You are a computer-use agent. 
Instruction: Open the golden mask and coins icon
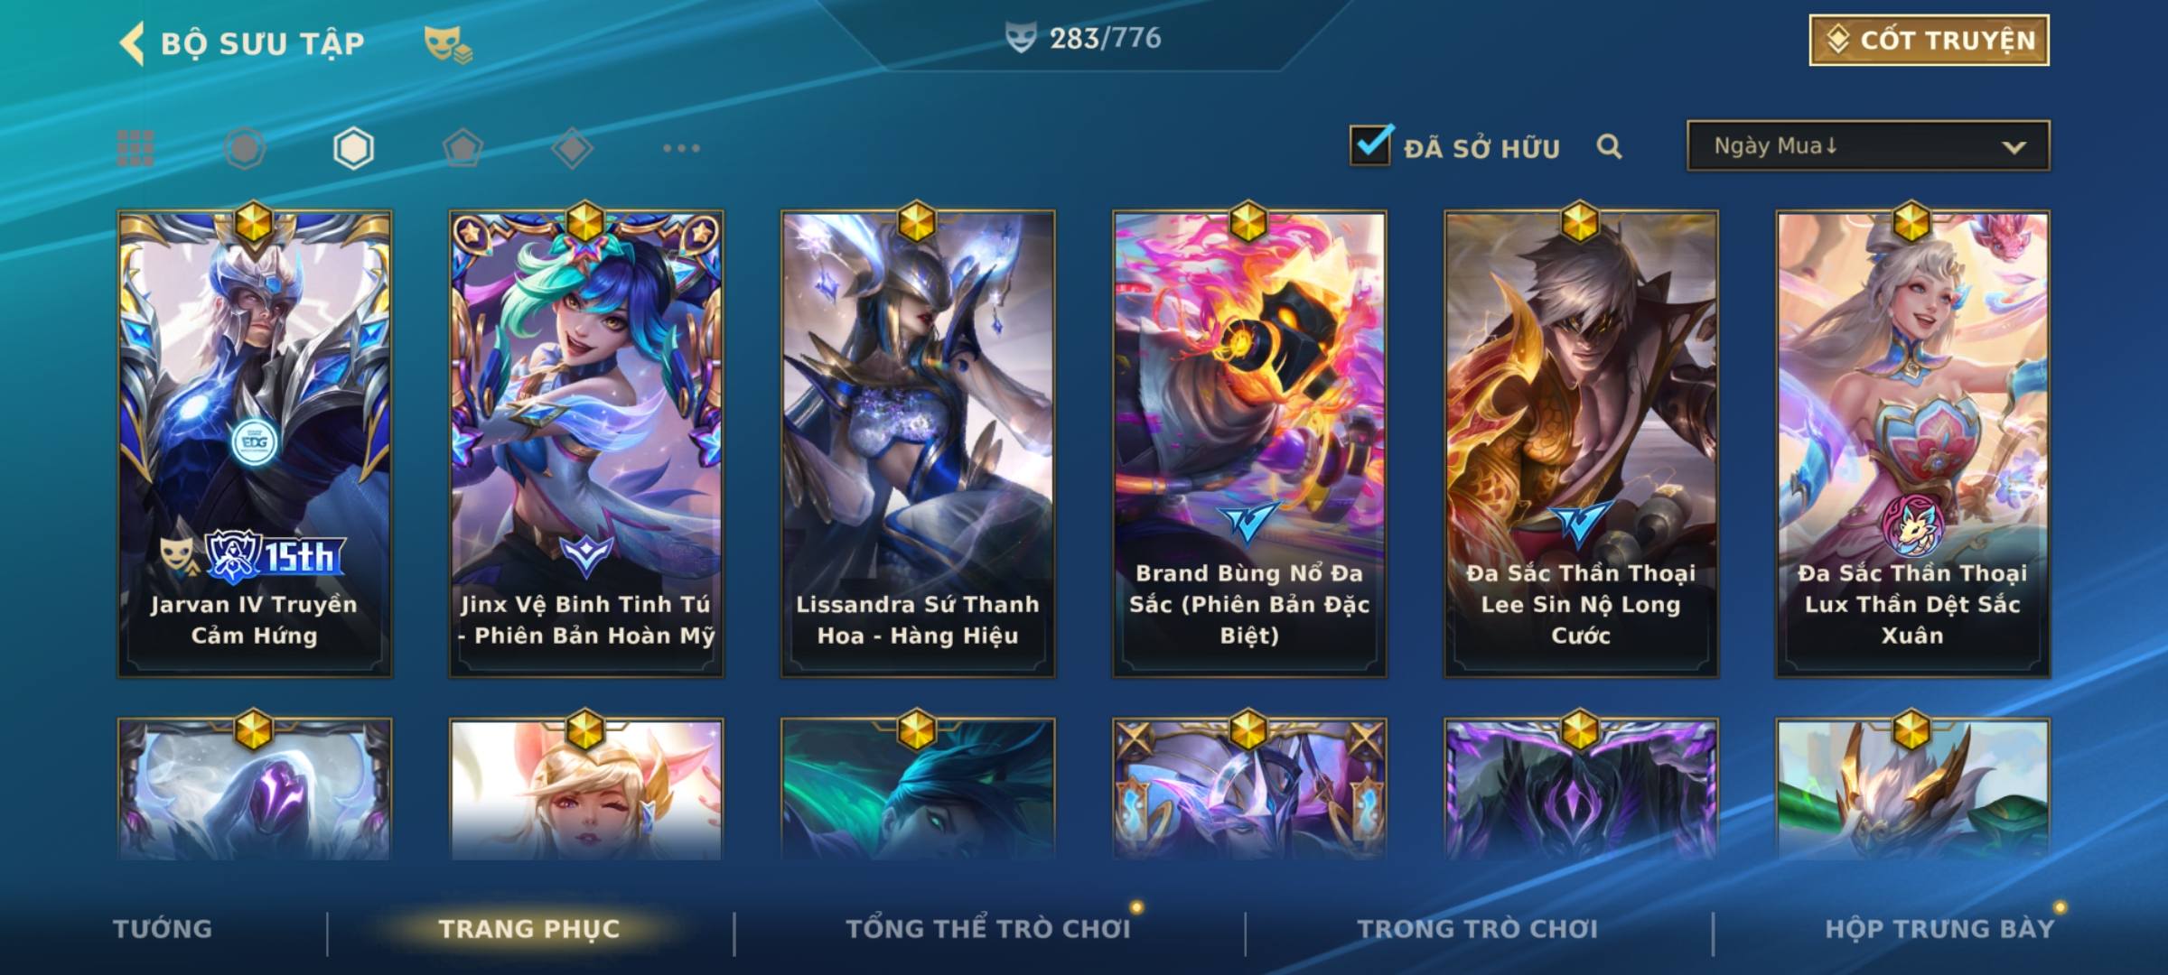[x=448, y=43]
